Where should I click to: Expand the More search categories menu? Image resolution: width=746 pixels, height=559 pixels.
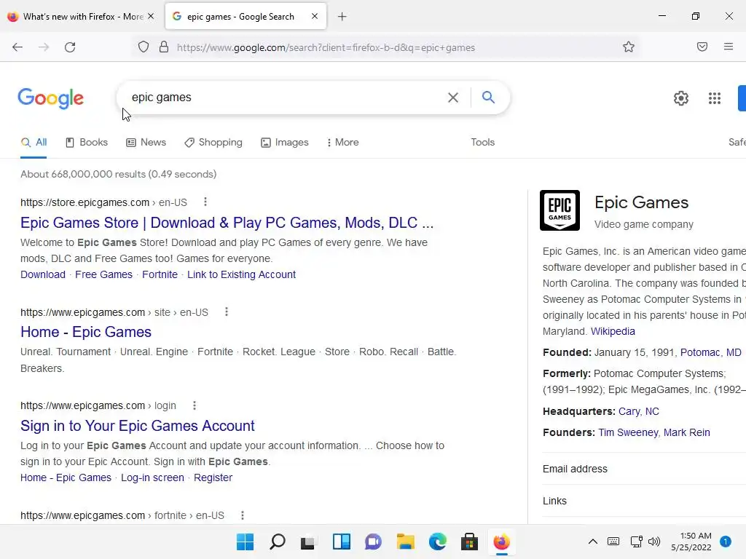click(342, 143)
